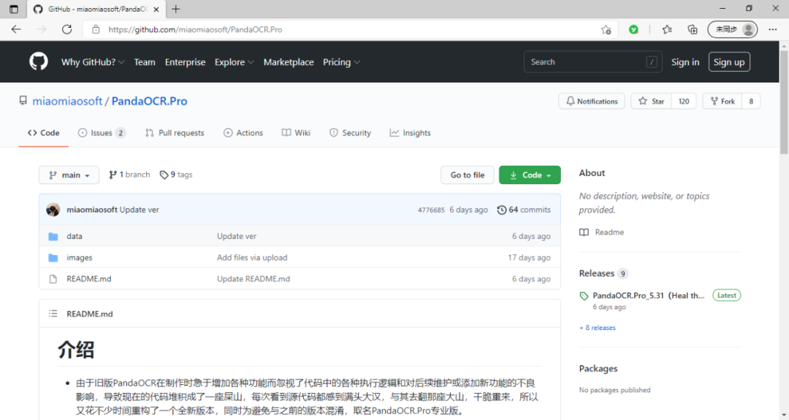789x420 pixels.
Task: Switch to the Security tab
Action: pos(350,133)
